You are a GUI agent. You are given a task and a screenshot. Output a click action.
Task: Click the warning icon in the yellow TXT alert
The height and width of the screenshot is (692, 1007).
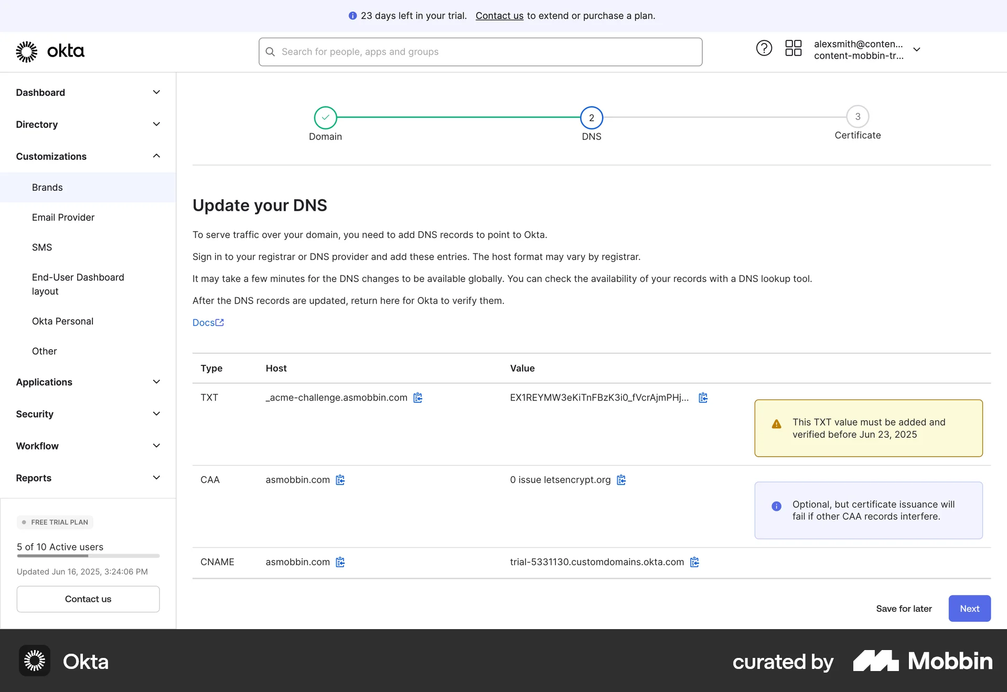pos(776,425)
